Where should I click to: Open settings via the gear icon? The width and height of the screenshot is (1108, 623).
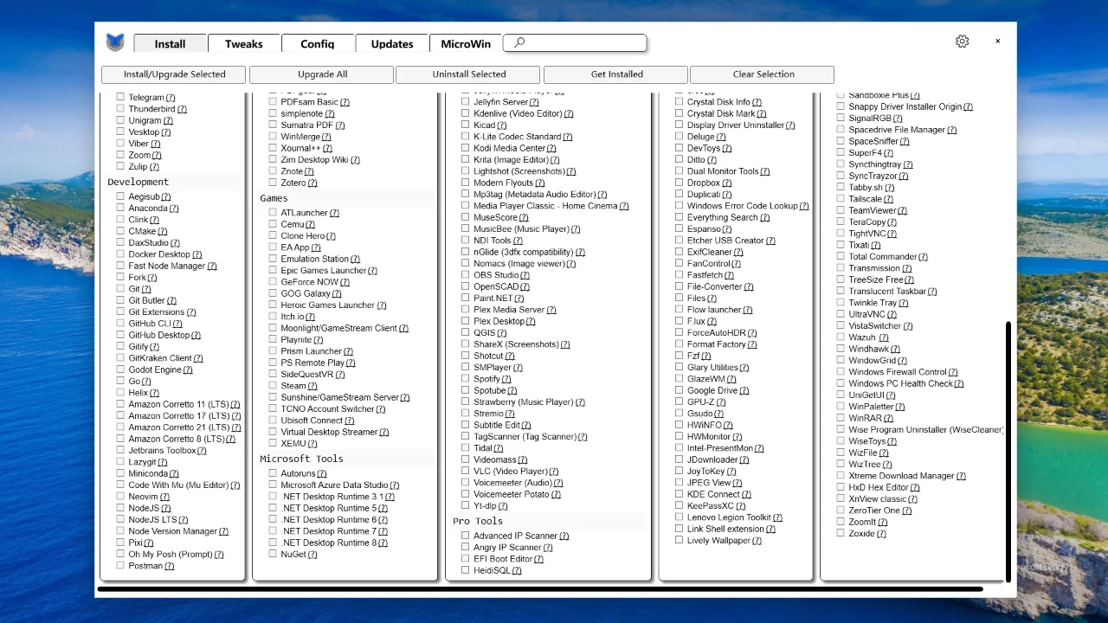(963, 42)
